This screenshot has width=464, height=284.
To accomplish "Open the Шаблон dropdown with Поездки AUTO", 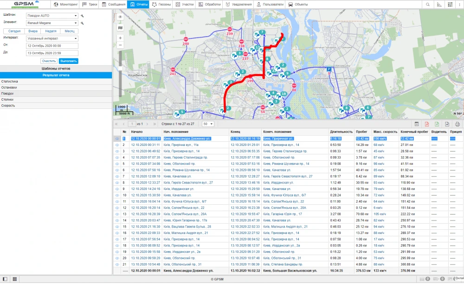I will [52, 15].
